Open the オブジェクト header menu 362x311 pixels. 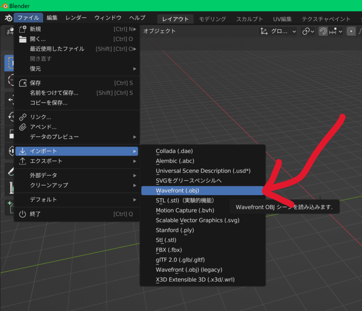pos(159,31)
